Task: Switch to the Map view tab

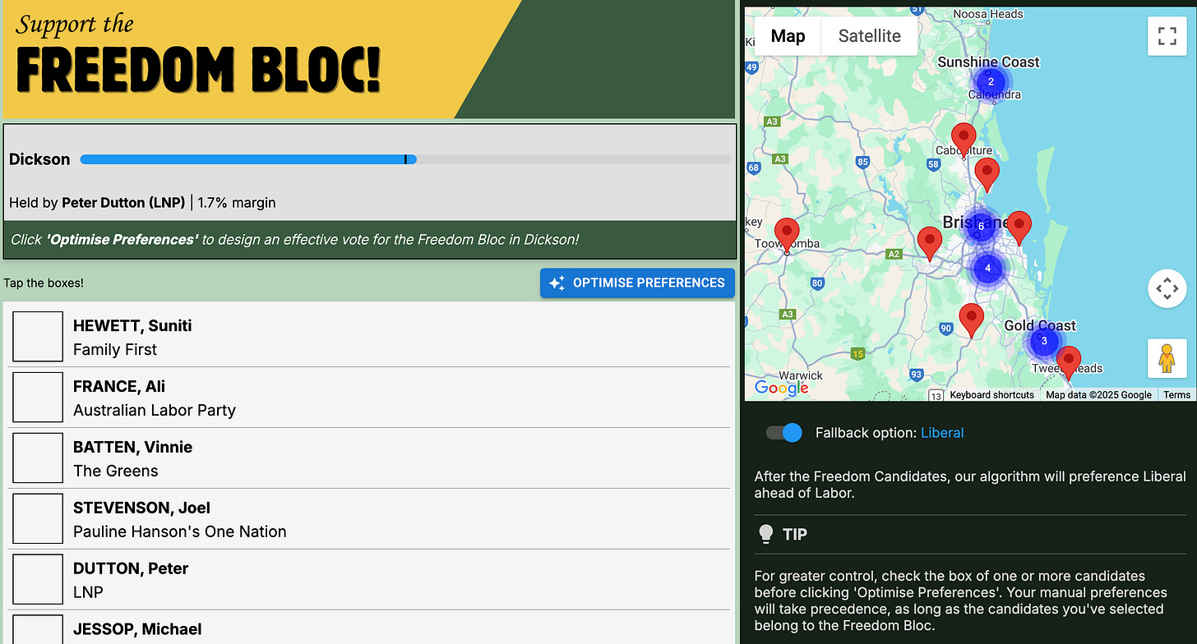Action: coord(788,36)
